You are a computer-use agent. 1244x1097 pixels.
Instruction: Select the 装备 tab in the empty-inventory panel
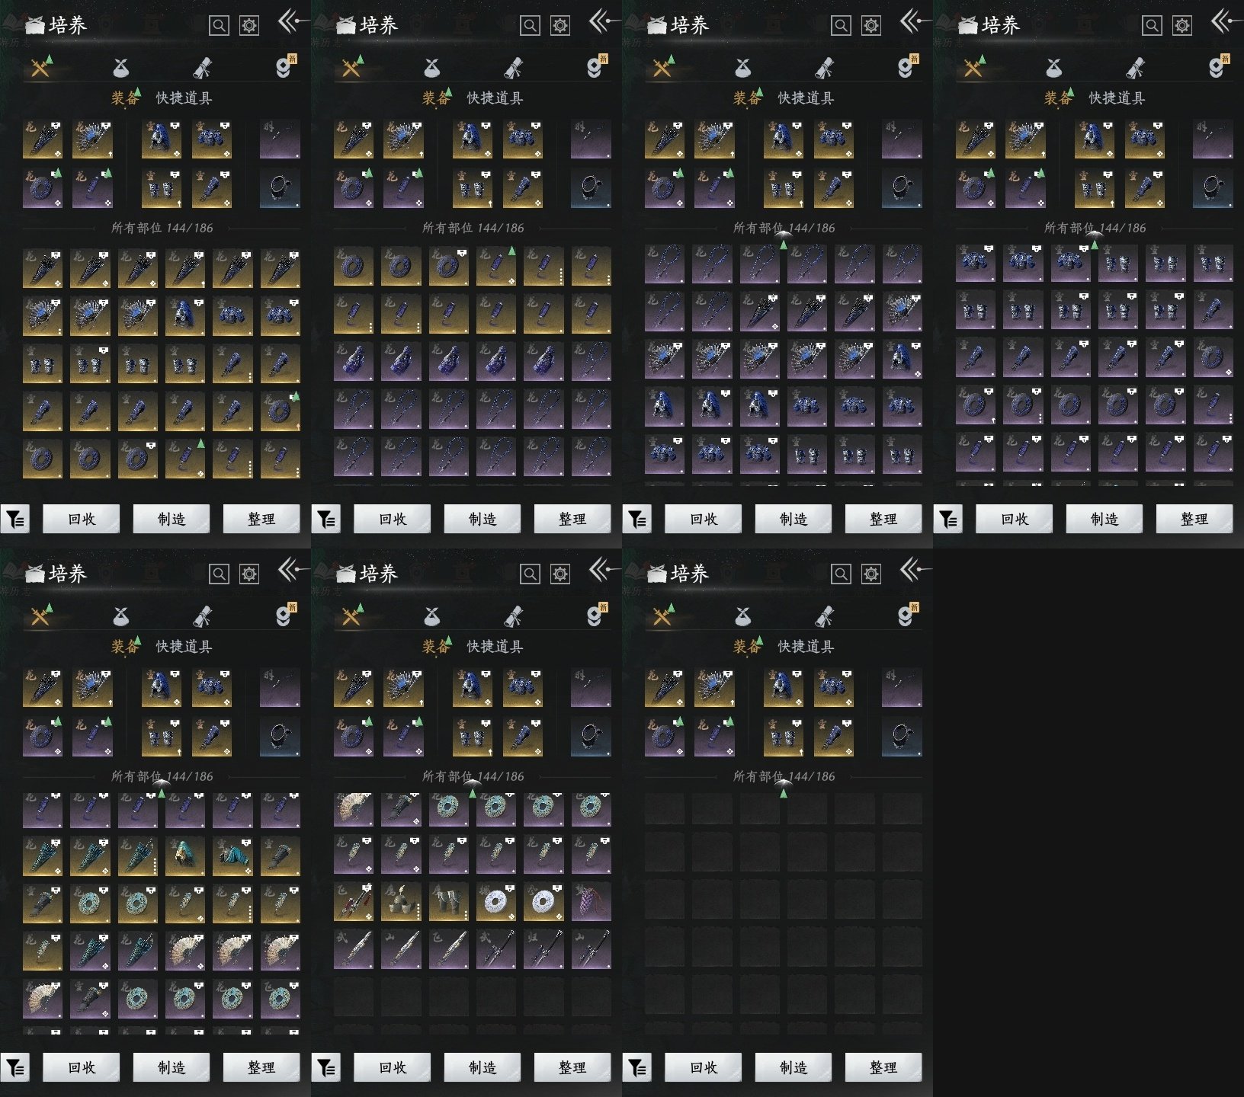tap(745, 647)
